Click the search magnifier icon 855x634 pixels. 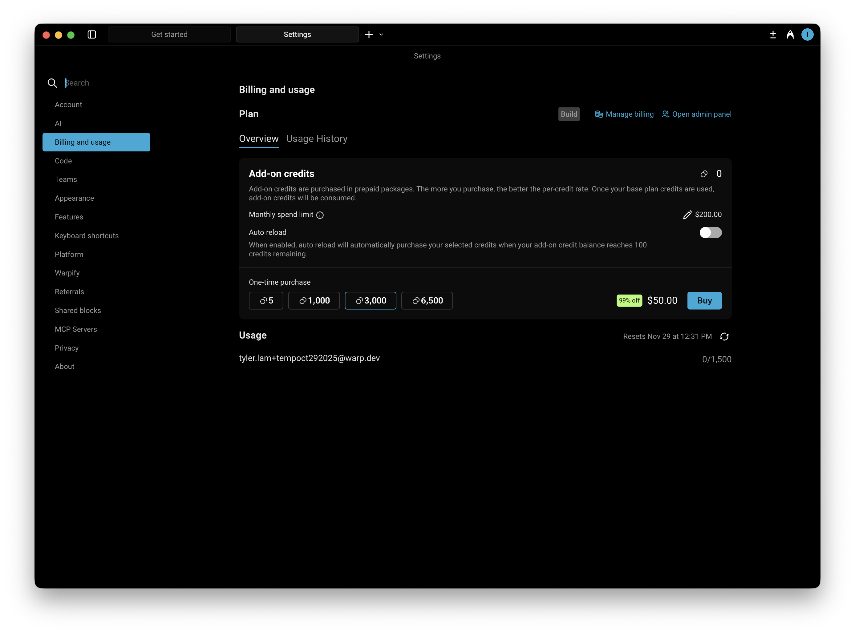[x=52, y=83]
